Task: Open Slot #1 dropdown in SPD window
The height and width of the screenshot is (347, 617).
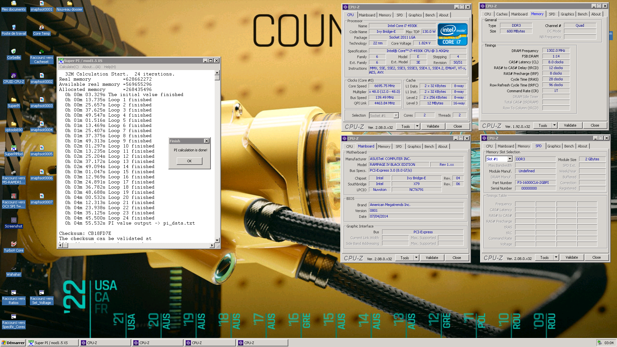Action: [x=510, y=159]
